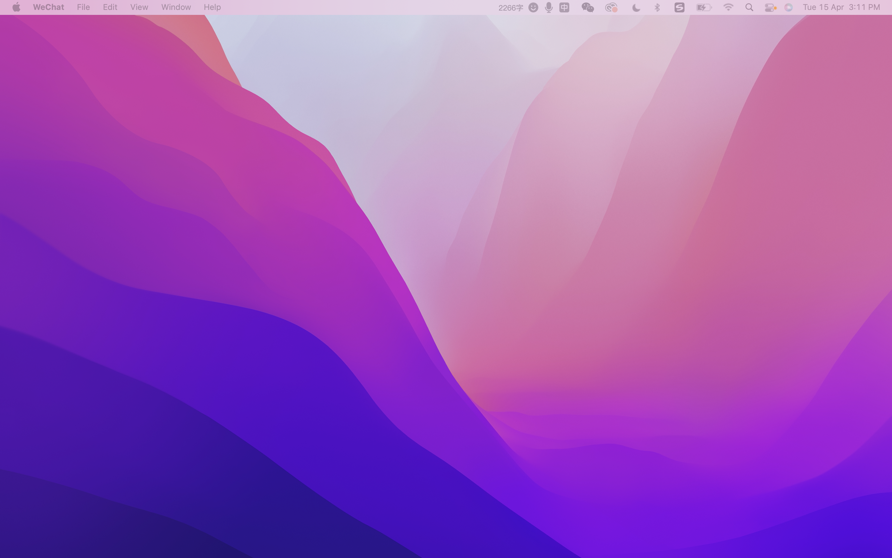Click the WeChat menu bar status icon
The width and height of the screenshot is (892, 558).
point(588,7)
